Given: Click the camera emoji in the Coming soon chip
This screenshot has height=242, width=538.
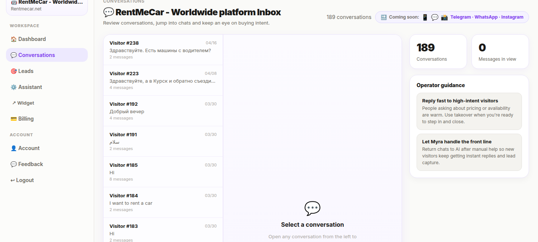Looking at the screenshot, I should tap(444, 17).
